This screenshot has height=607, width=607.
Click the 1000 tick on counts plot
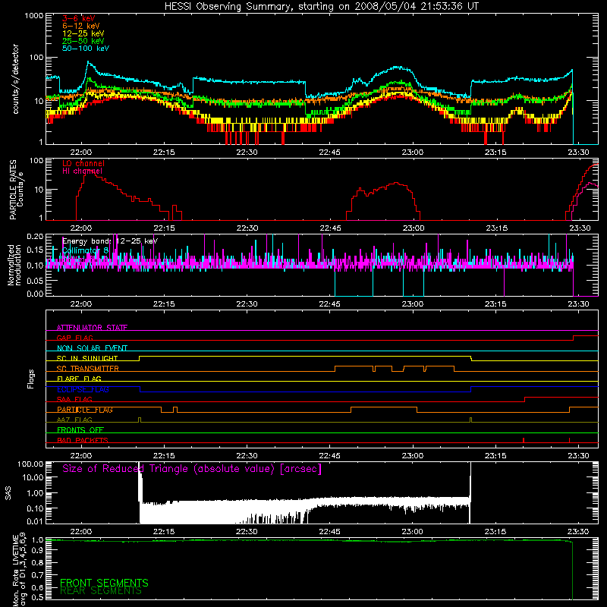(33, 16)
